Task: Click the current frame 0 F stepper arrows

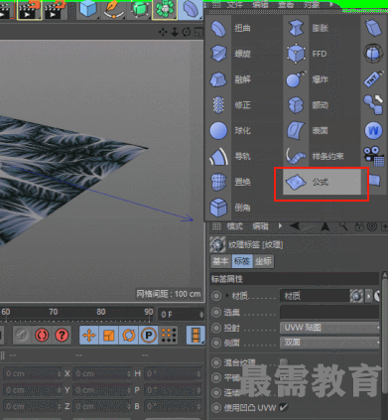Action: (201, 315)
